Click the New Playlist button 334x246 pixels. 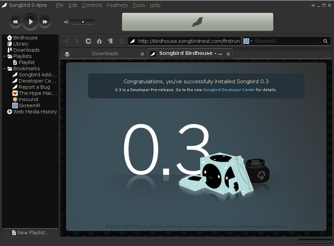coord(30,233)
